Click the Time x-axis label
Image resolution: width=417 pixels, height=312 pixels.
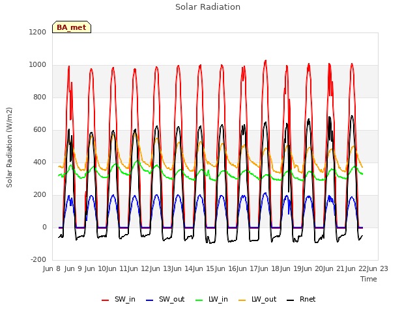369,279
